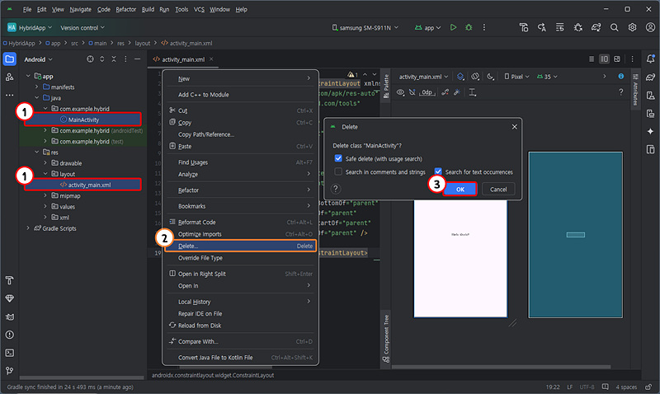This screenshot has width=660, height=394.
Task: Click the Clear Constraints icon in design toolbar
Action: 445,92
